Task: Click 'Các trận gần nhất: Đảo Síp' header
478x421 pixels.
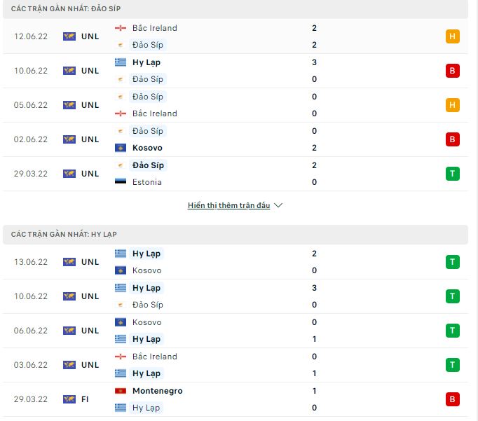Action: (59, 8)
